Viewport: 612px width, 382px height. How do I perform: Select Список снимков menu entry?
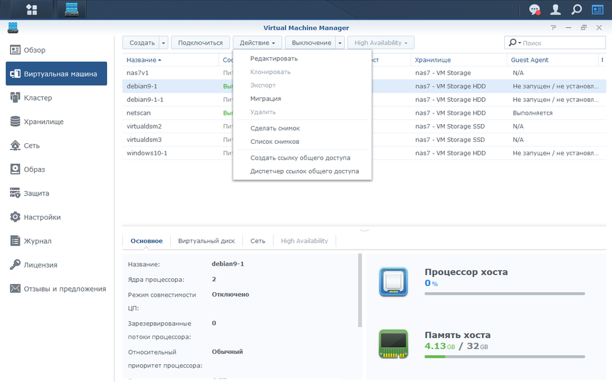(x=275, y=141)
